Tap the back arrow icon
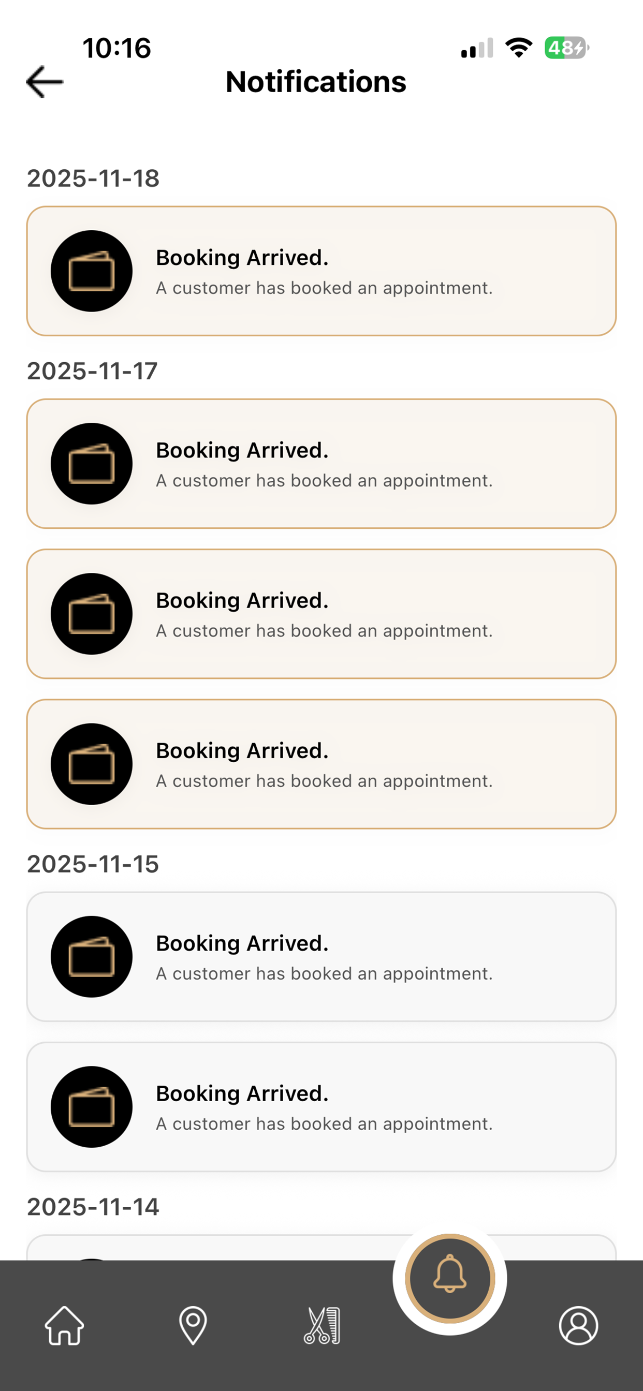The image size is (643, 1391). point(45,82)
